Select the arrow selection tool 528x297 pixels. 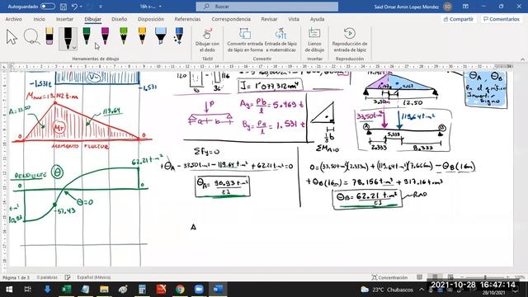12,37
